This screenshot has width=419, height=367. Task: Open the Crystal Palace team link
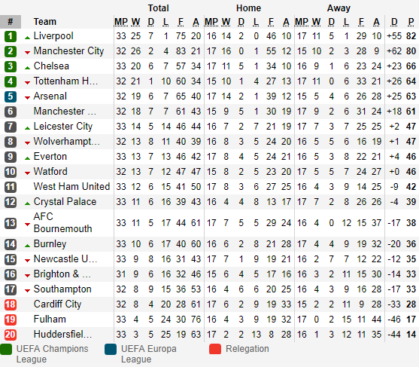pyautogui.click(x=65, y=201)
